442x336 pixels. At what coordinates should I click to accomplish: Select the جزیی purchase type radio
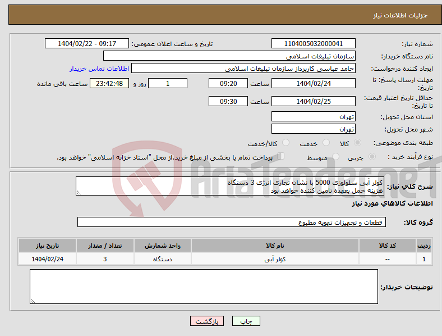tap(372, 156)
